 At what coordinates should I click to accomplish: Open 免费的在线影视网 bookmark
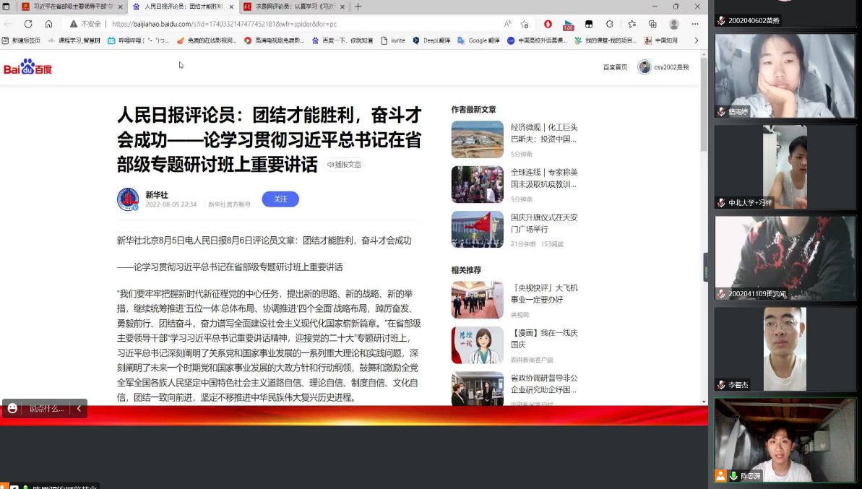(x=207, y=40)
